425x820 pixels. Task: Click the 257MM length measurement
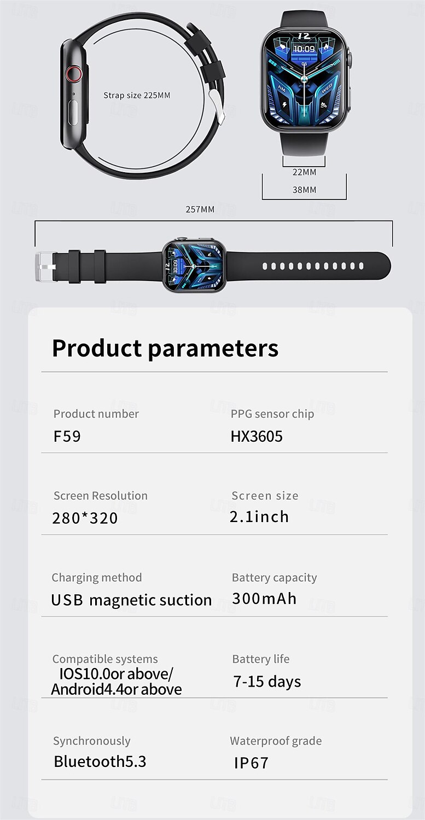200,209
